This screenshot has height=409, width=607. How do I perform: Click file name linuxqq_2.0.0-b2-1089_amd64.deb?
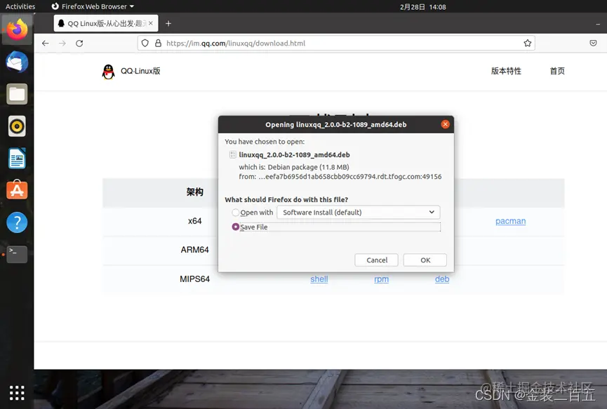click(294, 155)
